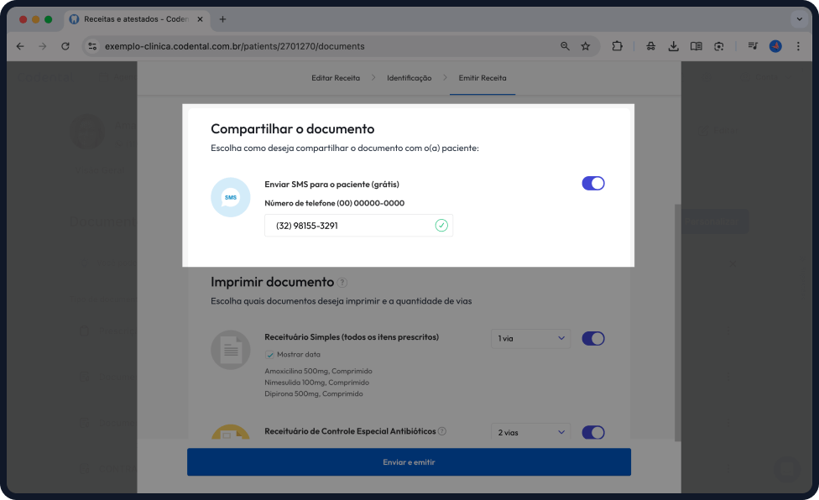The width and height of the screenshot is (819, 500).
Task: Disable the Enviar SMS para o paciente toggle
Action: (593, 184)
